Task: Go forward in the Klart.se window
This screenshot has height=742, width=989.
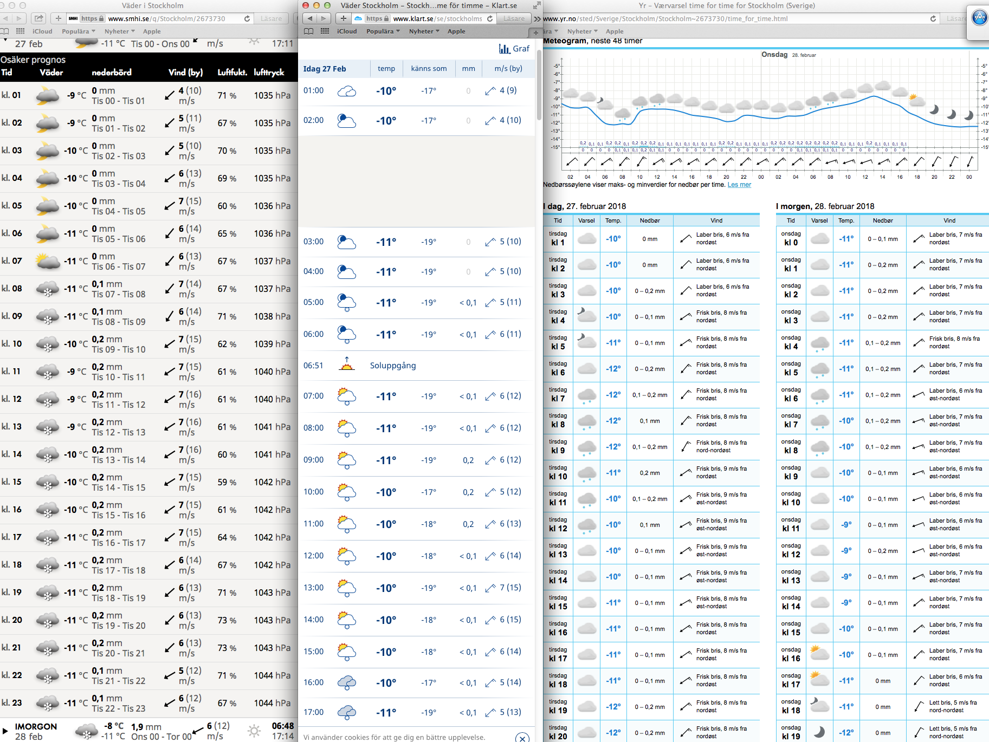Action: 324,18
